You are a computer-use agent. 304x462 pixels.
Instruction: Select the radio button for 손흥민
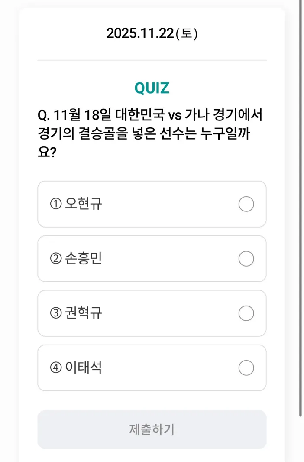tap(246, 259)
